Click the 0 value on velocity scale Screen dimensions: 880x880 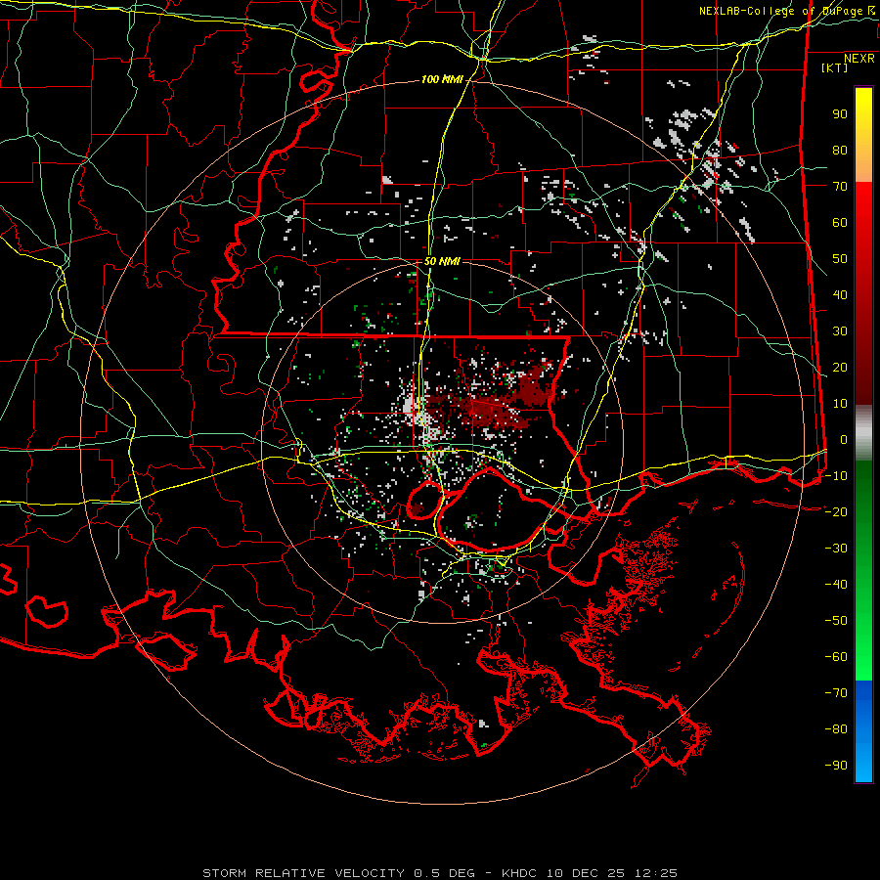coord(844,439)
